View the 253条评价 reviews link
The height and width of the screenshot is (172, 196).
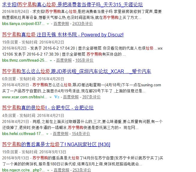[x=82, y=170]
